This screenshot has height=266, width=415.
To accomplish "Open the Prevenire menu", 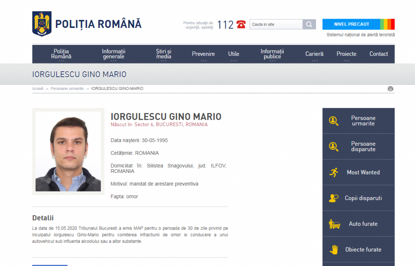I will tap(203, 54).
